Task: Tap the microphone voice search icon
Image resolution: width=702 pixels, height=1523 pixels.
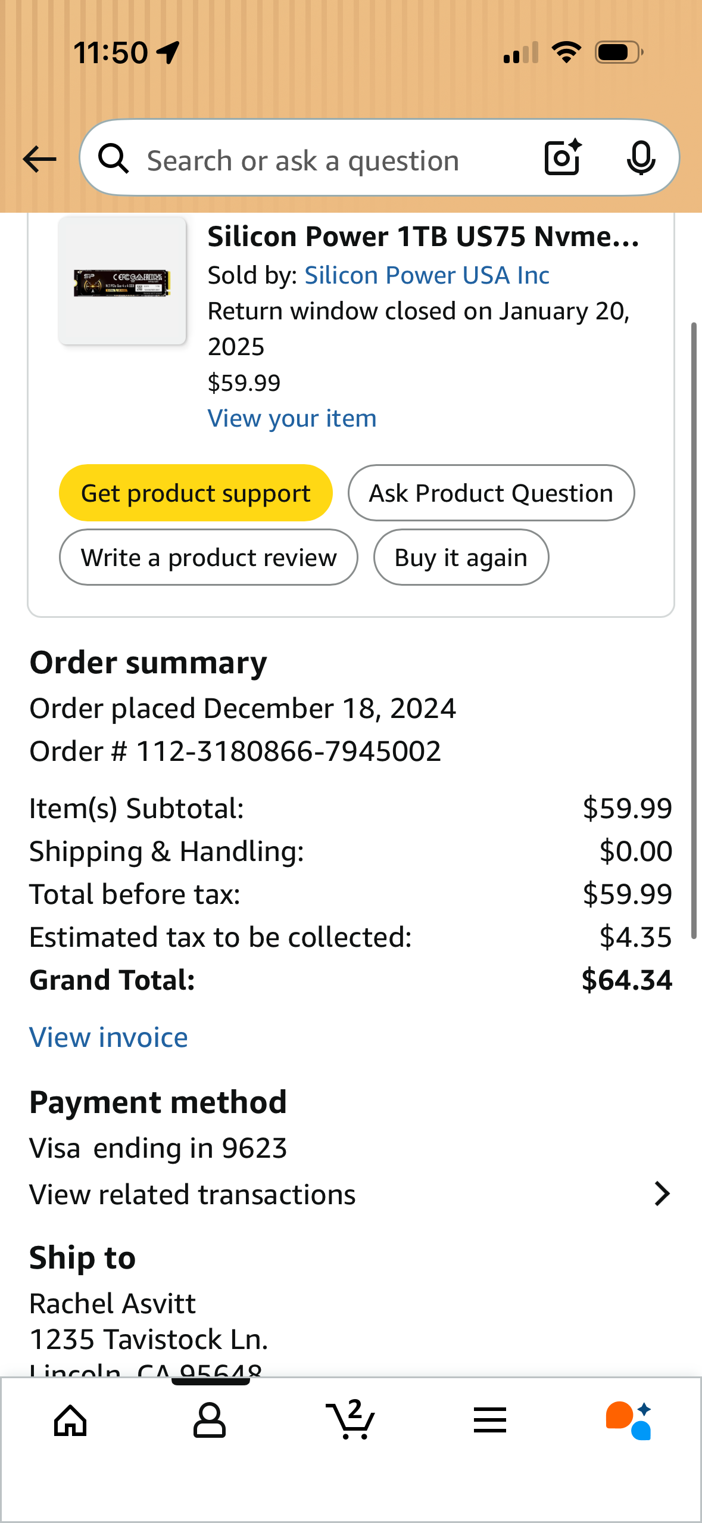Action: point(641,158)
